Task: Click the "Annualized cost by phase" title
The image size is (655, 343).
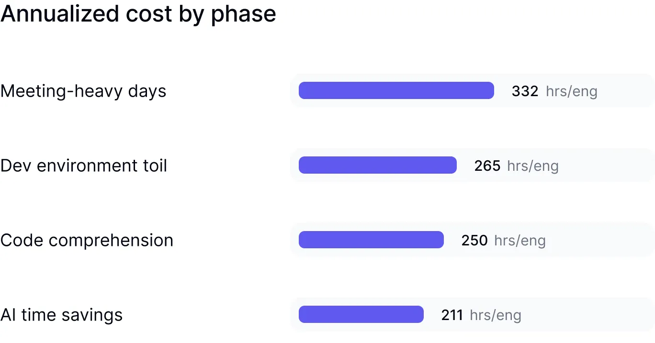Action: [138, 14]
